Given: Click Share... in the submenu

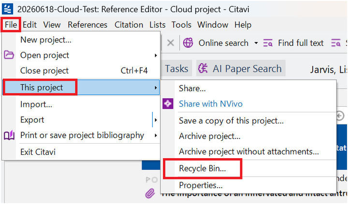Looking at the screenshot, I should [248, 88].
